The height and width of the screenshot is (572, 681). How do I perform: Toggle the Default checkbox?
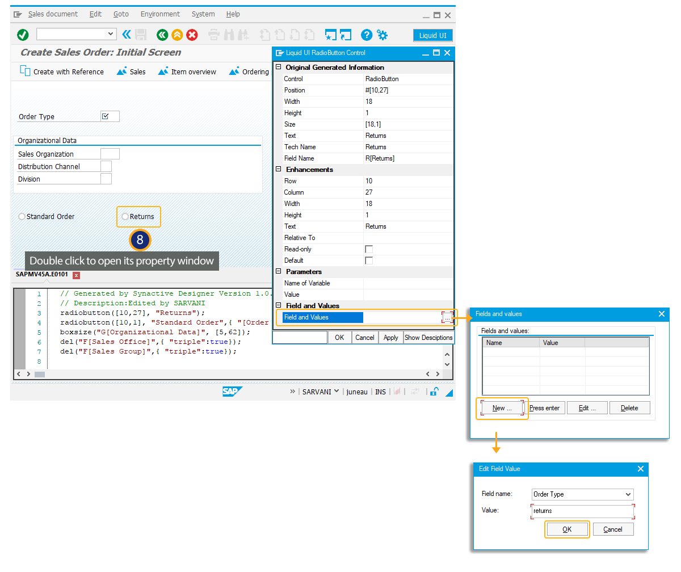point(369,260)
